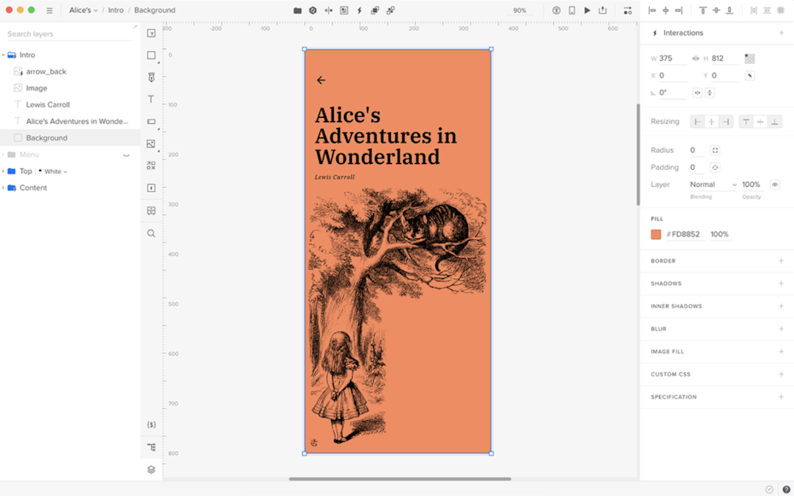Image resolution: width=794 pixels, height=496 pixels.
Task: Open the Alice's breadcrumb project menu
Action: pyautogui.click(x=84, y=10)
